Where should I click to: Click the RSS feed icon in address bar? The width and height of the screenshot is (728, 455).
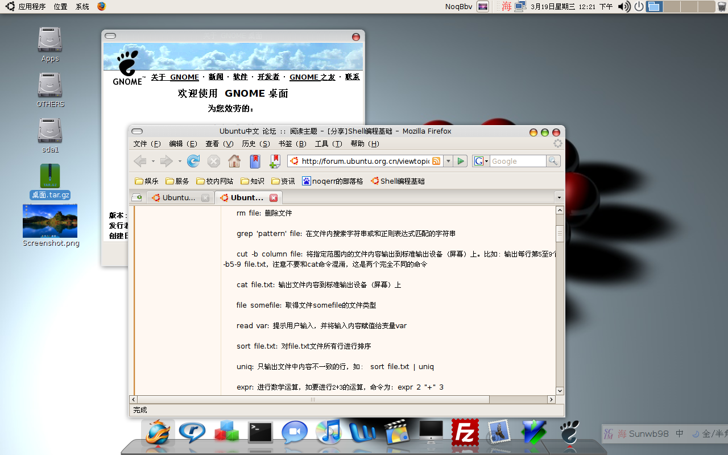tap(436, 162)
